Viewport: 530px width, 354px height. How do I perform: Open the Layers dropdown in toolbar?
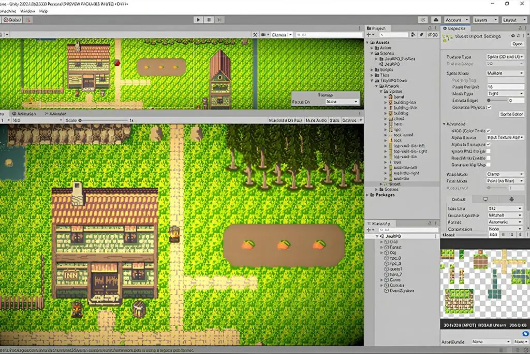tap(484, 20)
